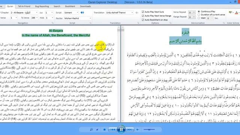240x135 pixels.
Task: Open the Translation group dialog launcher
Action: [x=138, y=23]
